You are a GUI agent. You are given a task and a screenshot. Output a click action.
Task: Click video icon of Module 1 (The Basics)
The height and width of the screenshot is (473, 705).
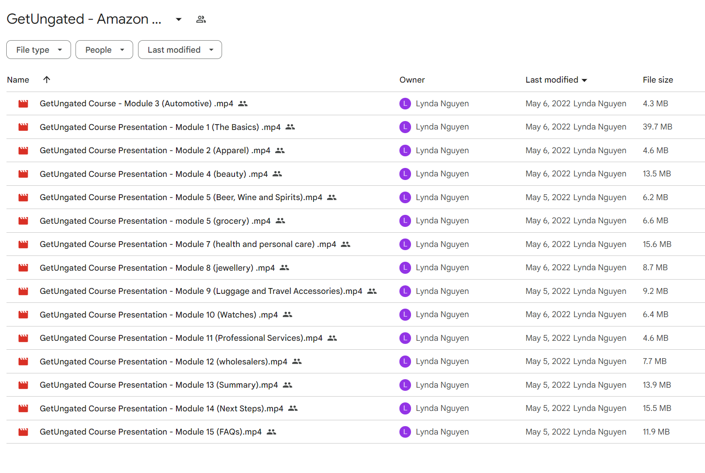click(x=23, y=127)
